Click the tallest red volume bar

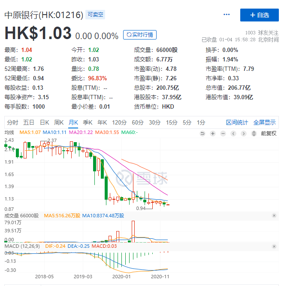click(x=133, y=231)
